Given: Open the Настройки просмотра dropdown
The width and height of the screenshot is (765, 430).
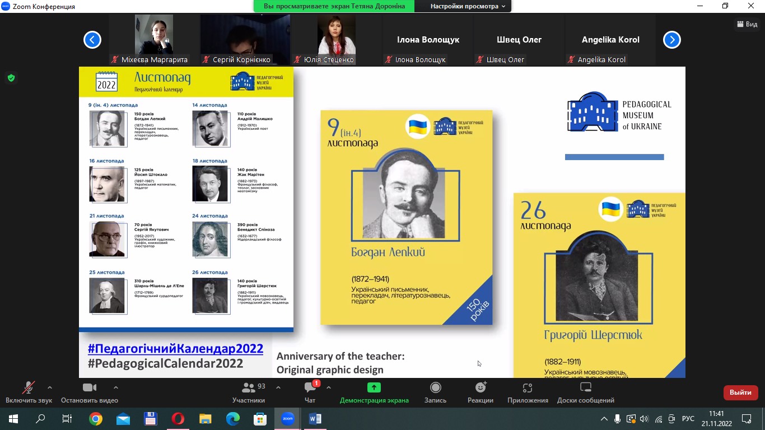Looking at the screenshot, I should click(x=467, y=6).
